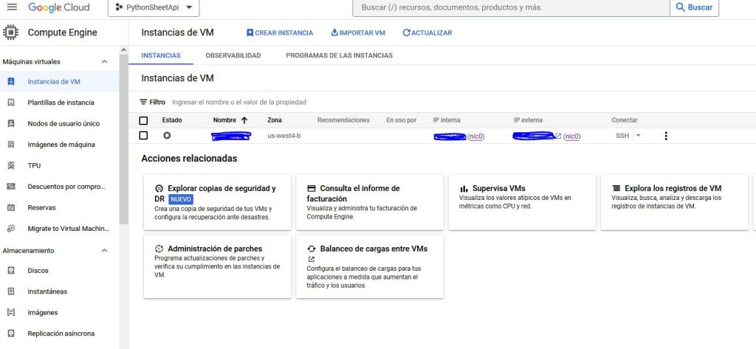This screenshot has width=756, height=349.
Task: Click the top search input field
Action: pos(509,7)
